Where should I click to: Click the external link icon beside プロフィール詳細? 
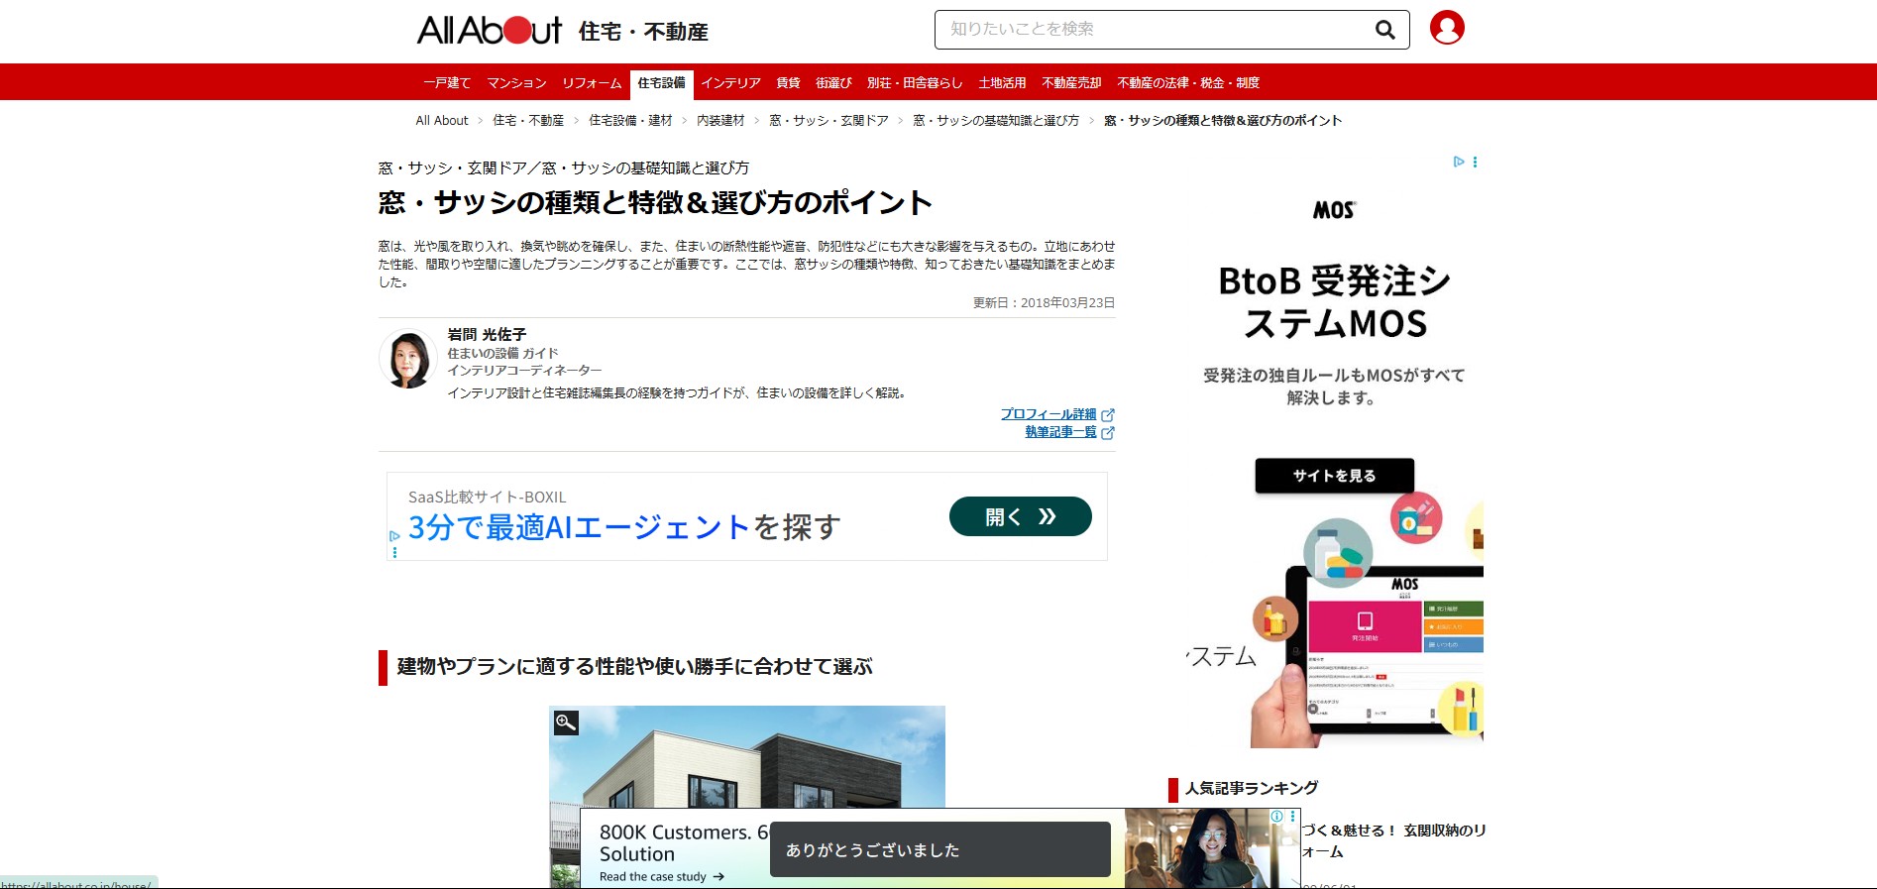pyautogui.click(x=1108, y=415)
